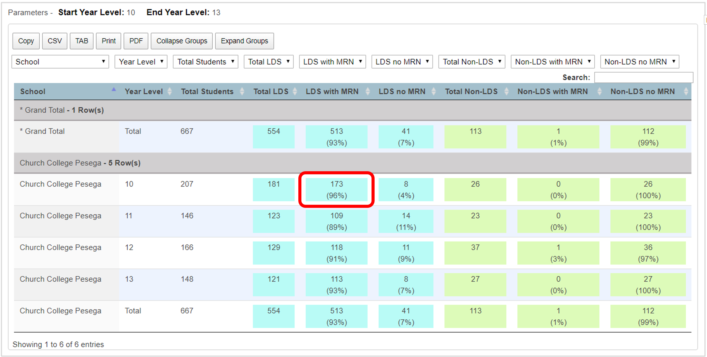The height and width of the screenshot is (357, 707).
Task: Click the PDF export button
Action: 136,41
